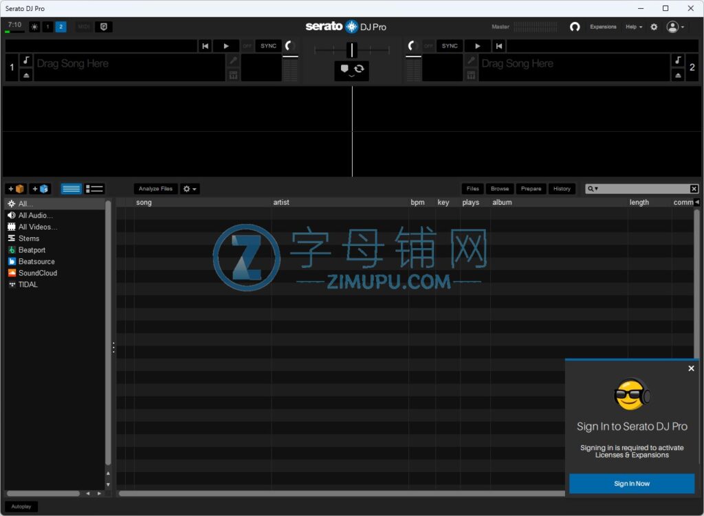This screenshot has width=704, height=516.
Task: Expand the library gear options dropdown
Action: point(190,189)
